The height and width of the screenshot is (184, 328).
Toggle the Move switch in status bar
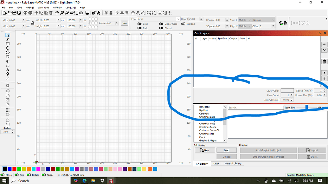3,175
